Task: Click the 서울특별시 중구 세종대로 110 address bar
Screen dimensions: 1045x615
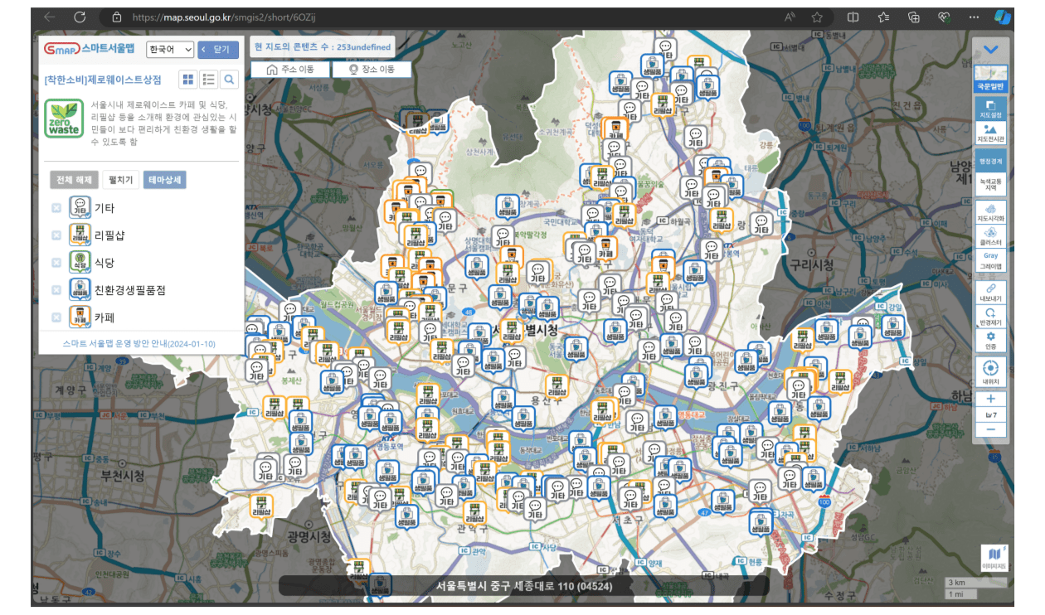Action: pyautogui.click(x=524, y=586)
